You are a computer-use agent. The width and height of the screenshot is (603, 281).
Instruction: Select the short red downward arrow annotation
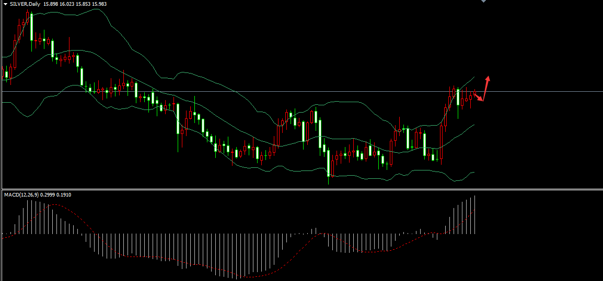click(x=478, y=97)
